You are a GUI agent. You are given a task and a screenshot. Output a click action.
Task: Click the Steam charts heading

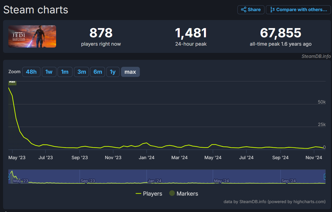pos(36,10)
